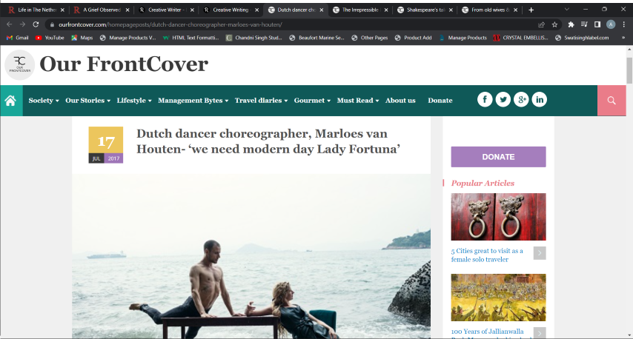View site info padlock icon
The image size is (633, 339).
(x=52, y=24)
